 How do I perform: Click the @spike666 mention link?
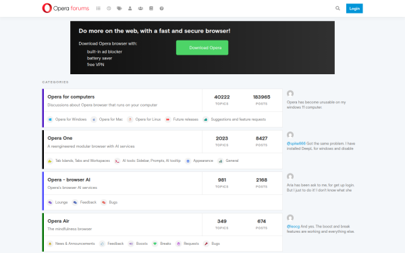[x=296, y=143]
